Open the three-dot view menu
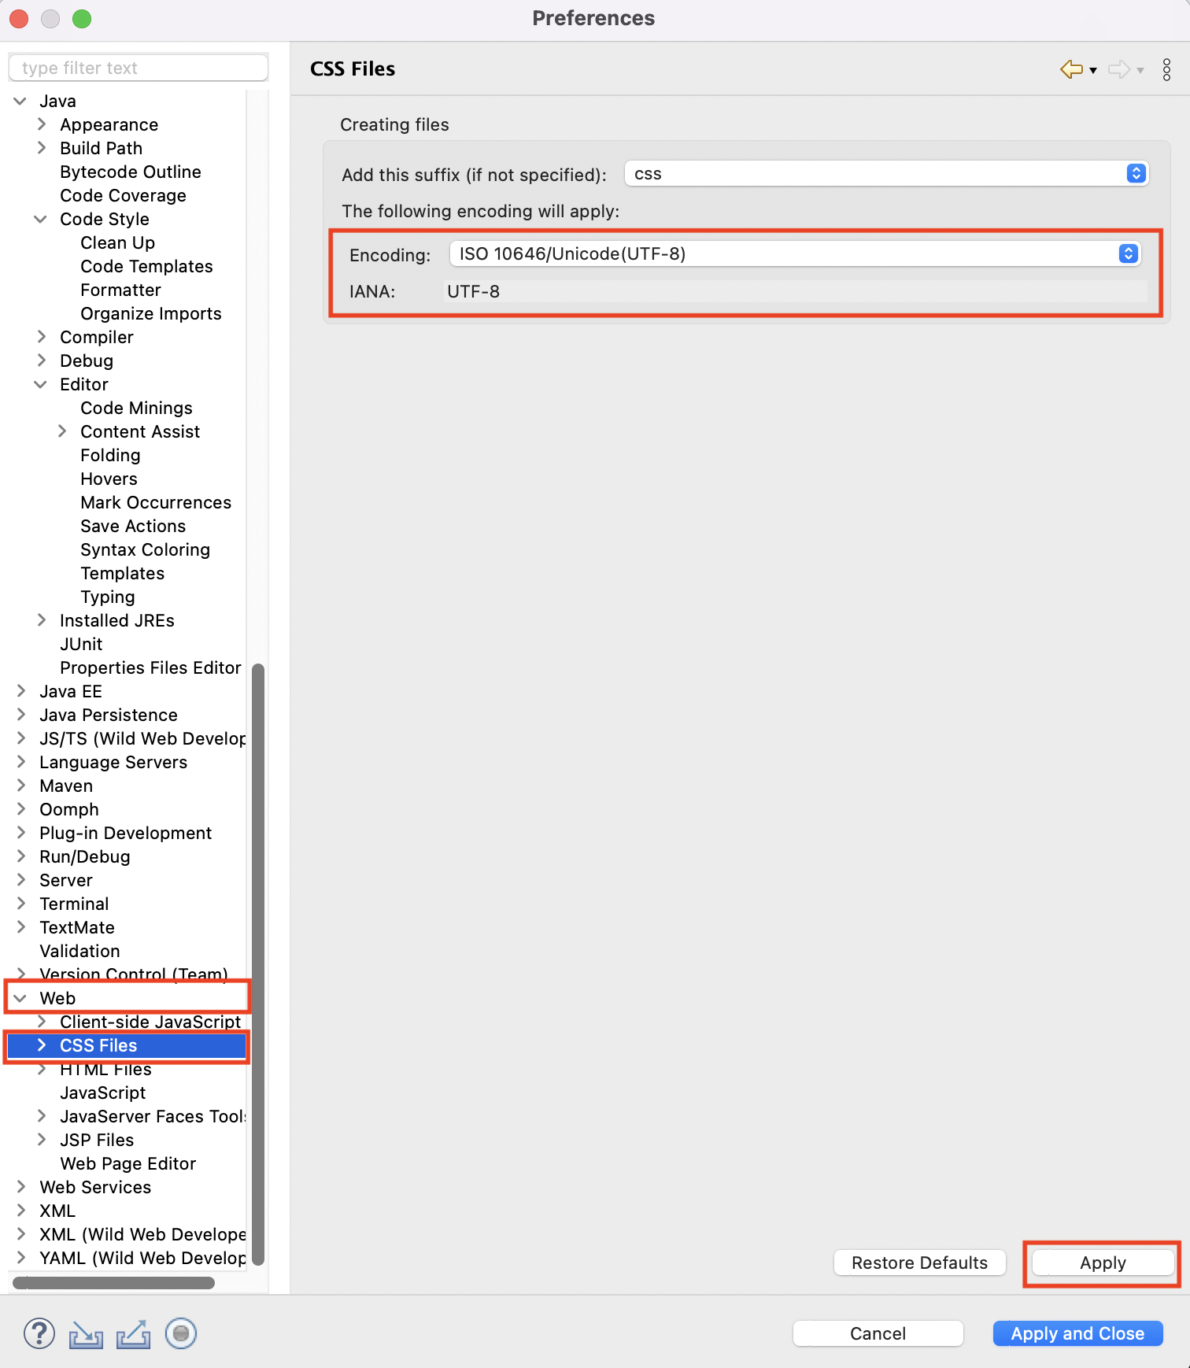The height and width of the screenshot is (1368, 1190). click(1166, 69)
